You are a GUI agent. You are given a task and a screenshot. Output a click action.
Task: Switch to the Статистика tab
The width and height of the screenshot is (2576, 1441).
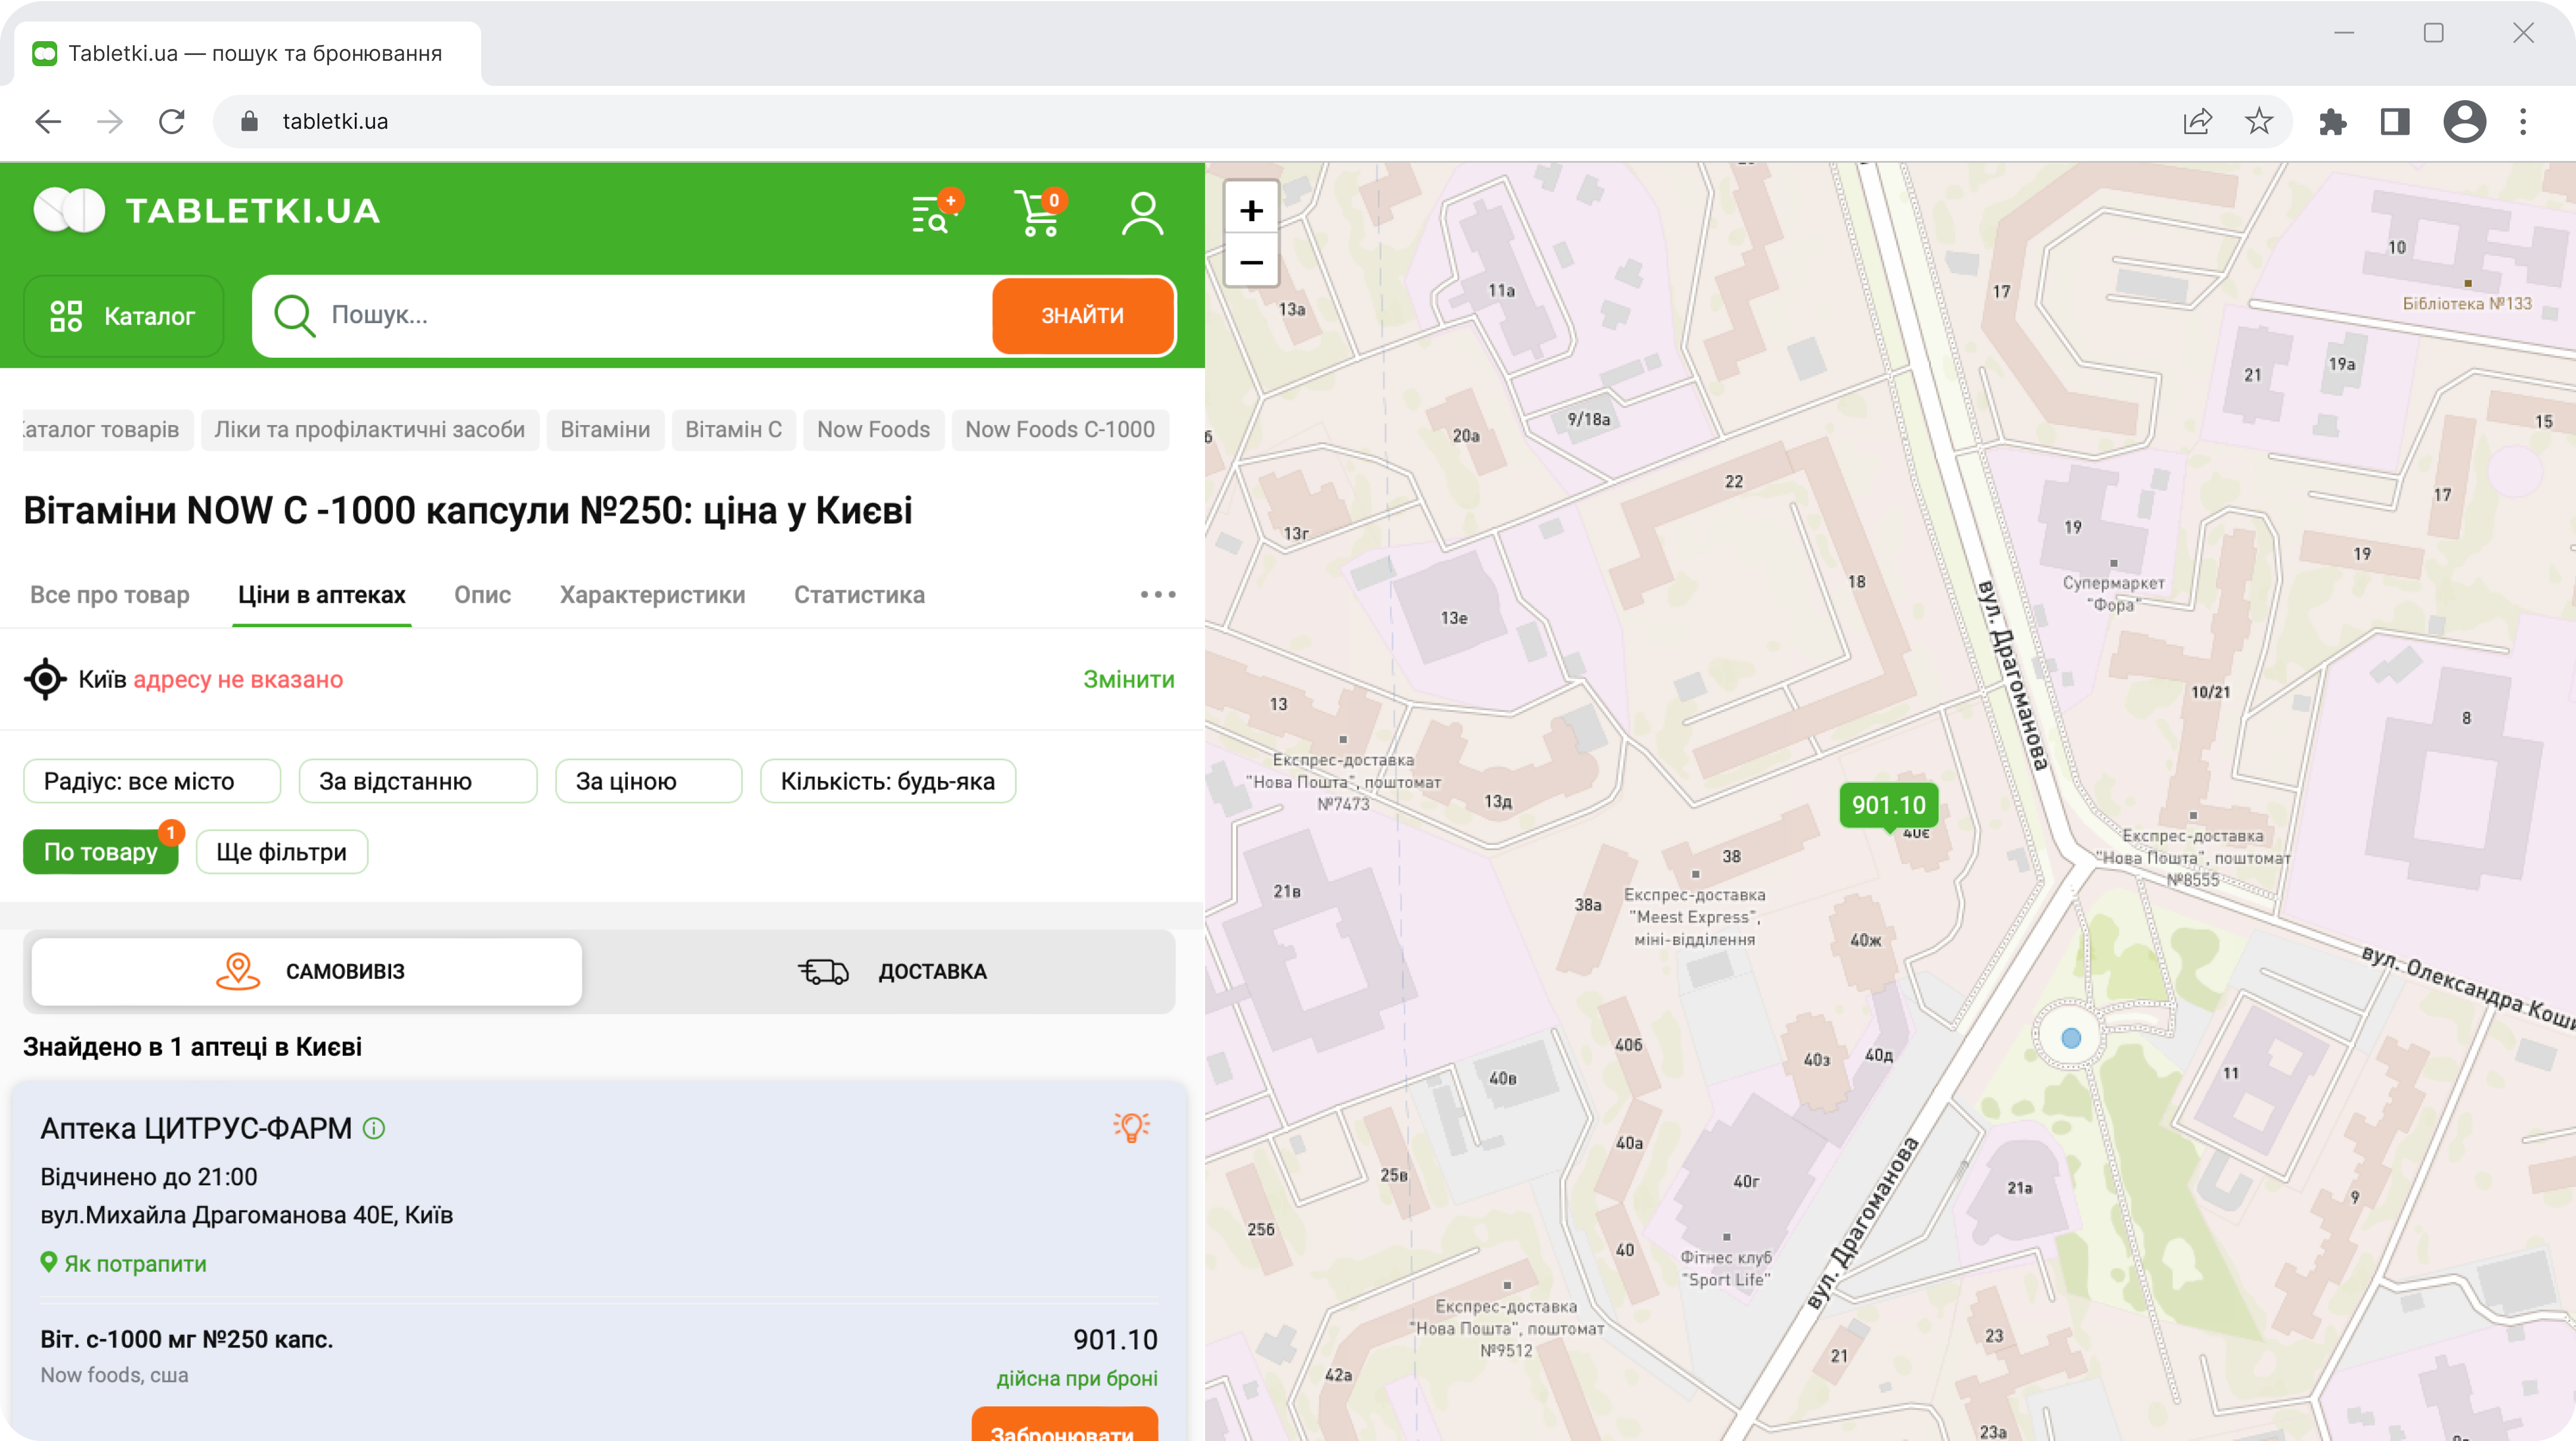(x=859, y=595)
